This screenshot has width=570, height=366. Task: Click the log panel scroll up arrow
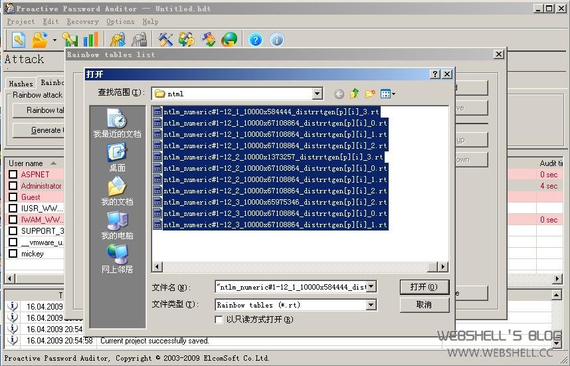[x=556, y=295]
